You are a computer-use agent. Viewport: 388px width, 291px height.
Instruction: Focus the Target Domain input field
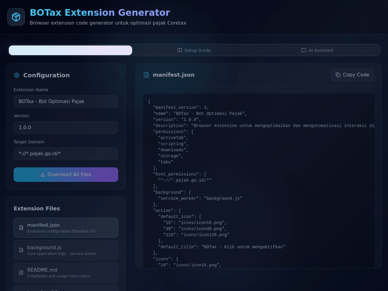point(66,154)
